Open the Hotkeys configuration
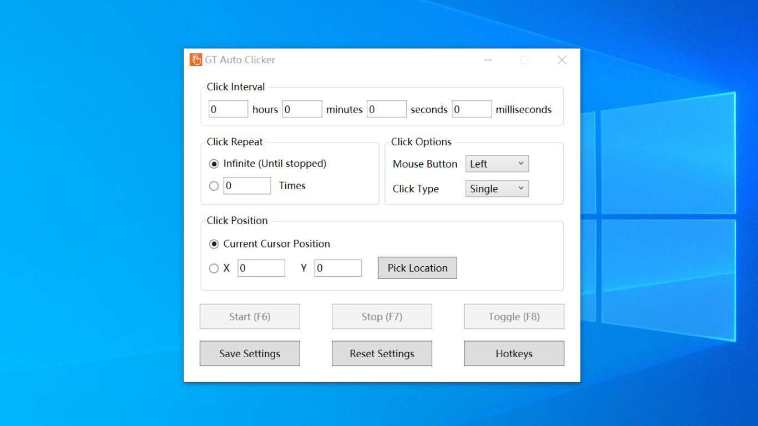The width and height of the screenshot is (758, 426). [x=513, y=353]
